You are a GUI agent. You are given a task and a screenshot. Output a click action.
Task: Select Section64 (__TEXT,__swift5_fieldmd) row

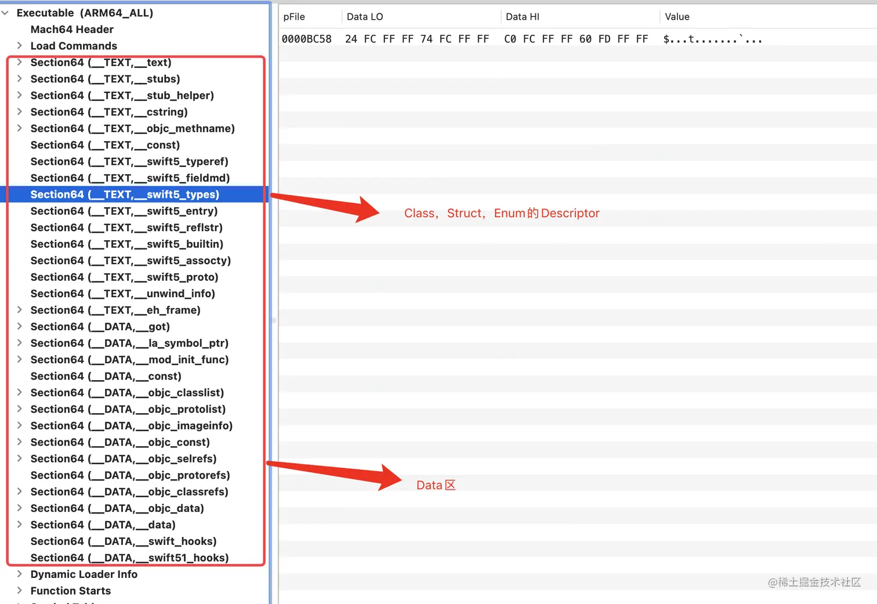click(135, 178)
